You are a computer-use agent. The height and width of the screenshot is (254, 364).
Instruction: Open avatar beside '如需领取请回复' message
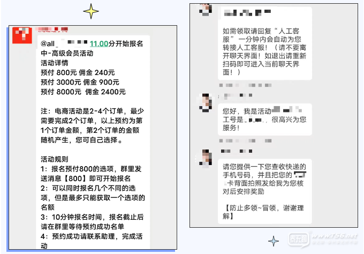click(206, 10)
